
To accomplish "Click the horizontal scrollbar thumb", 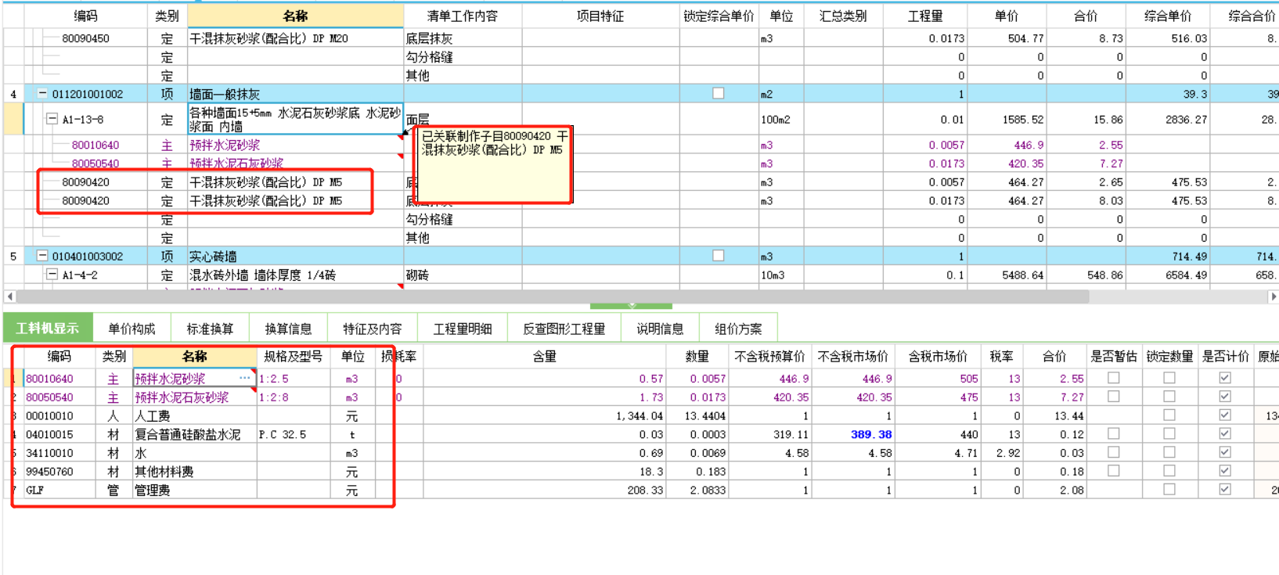I will (x=552, y=296).
